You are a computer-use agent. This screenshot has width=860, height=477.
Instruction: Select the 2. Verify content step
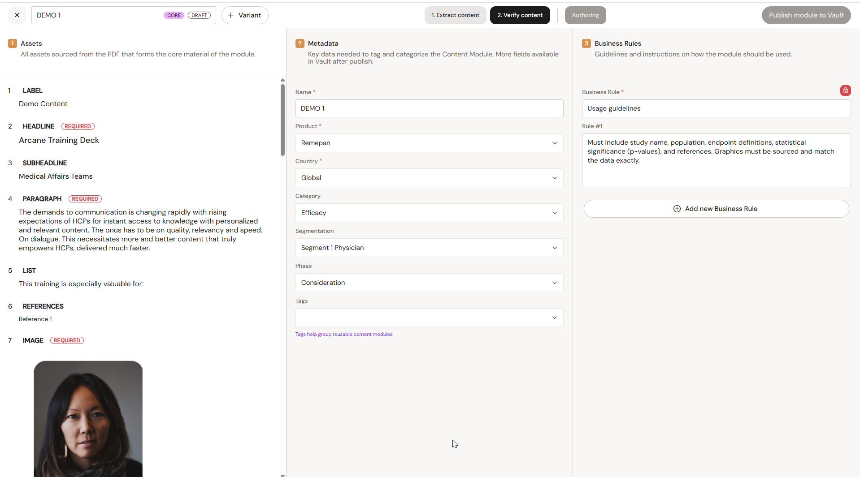[x=520, y=15]
